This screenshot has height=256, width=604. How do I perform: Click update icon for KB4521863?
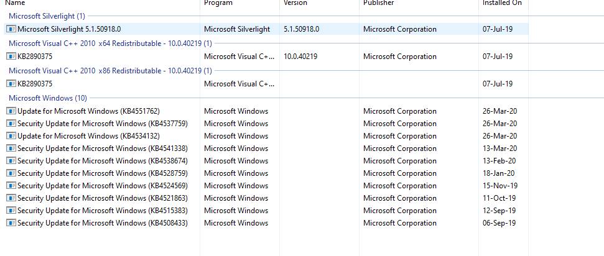11,198
